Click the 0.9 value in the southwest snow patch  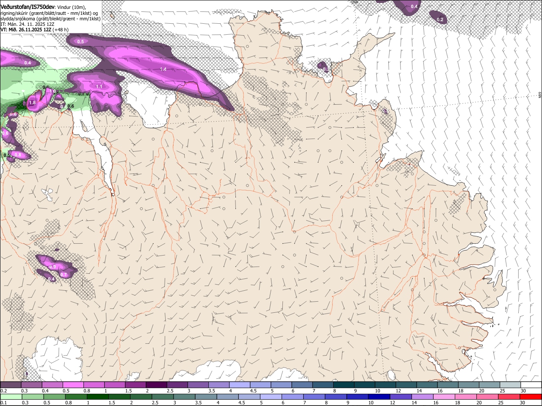[53, 267]
